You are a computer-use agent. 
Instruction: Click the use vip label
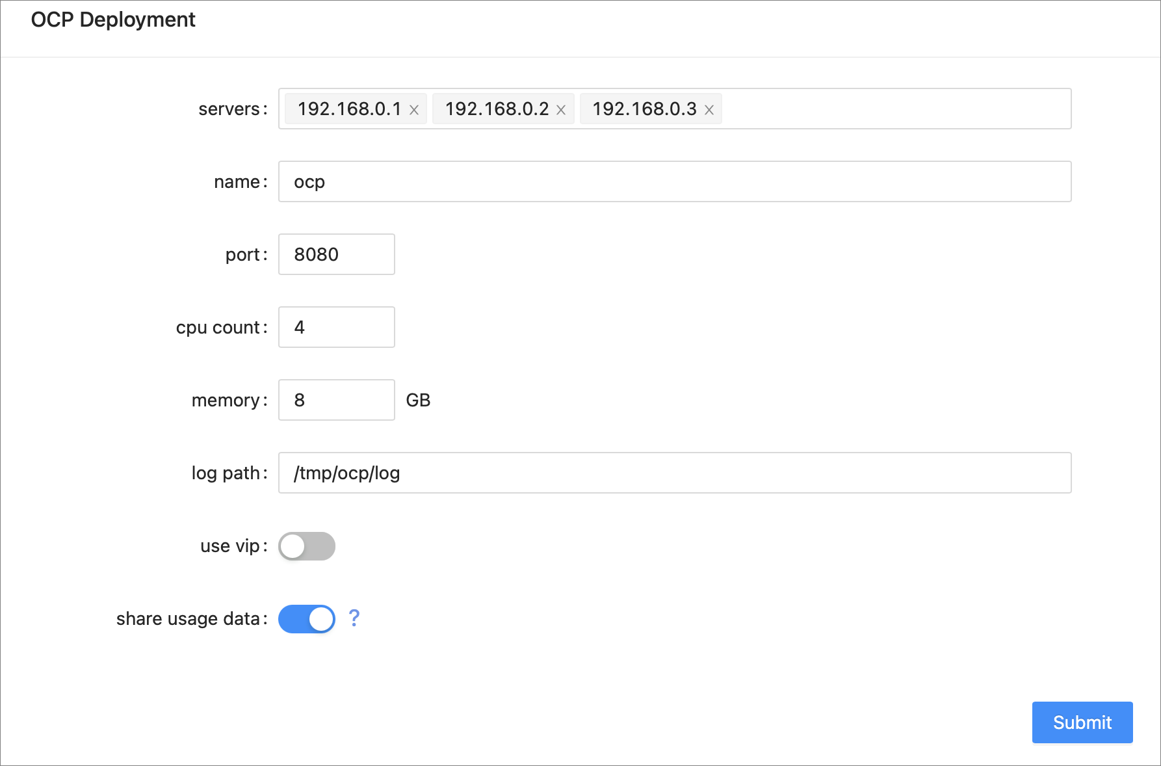[x=229, y=546]
